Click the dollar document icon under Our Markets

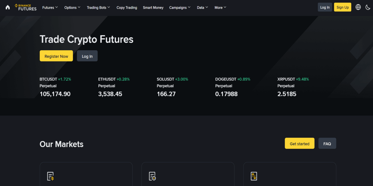pyautogui.click(x=50, y=176)
